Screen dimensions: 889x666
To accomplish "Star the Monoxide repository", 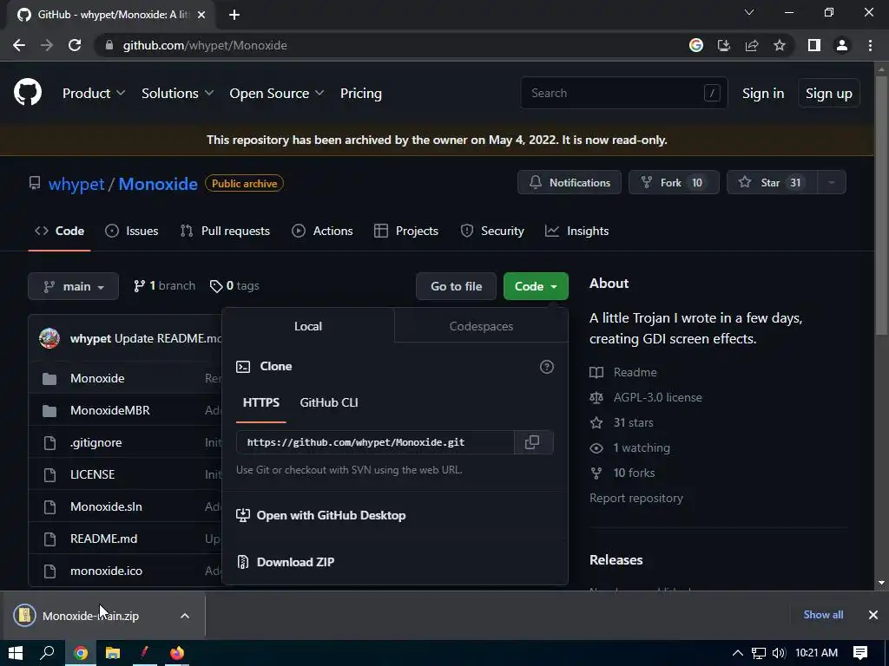I will (772, 182).
